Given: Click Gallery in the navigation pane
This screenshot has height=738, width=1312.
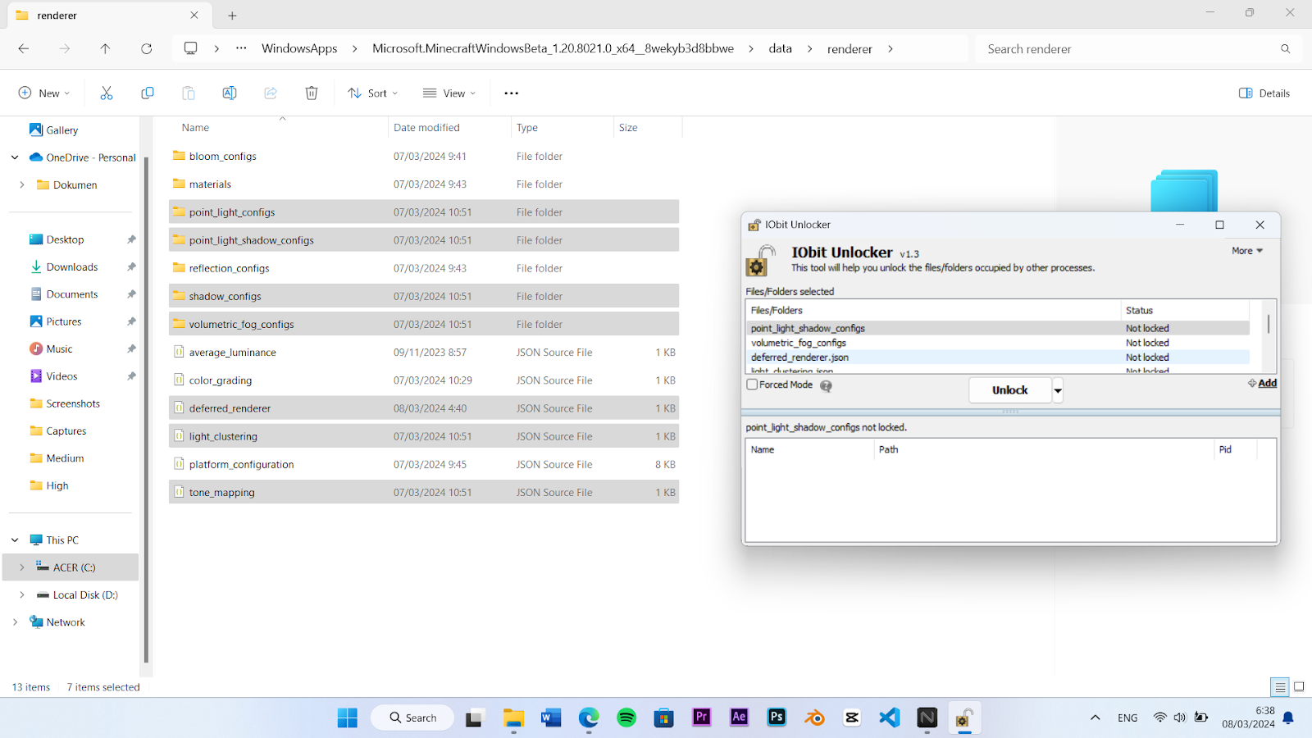Looking at the screenshot, I should click(61, 130).
